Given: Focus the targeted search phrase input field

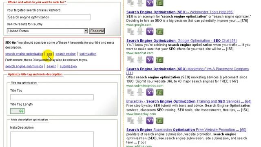Looking at the screenshot, I should point(49,17).
